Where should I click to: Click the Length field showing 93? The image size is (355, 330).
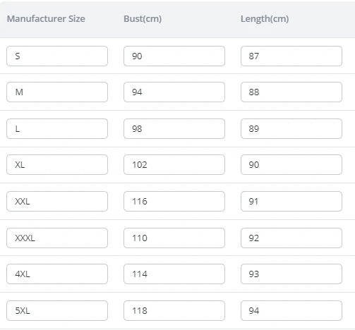[291, 274]
